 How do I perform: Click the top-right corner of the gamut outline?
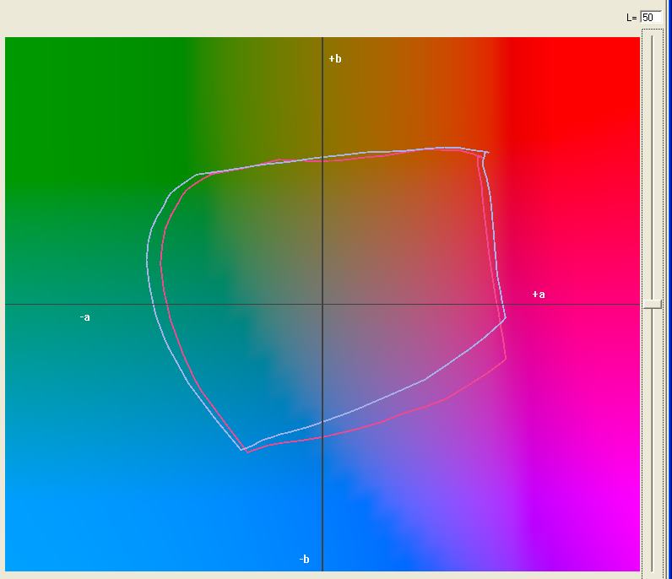tap(486, 153)
